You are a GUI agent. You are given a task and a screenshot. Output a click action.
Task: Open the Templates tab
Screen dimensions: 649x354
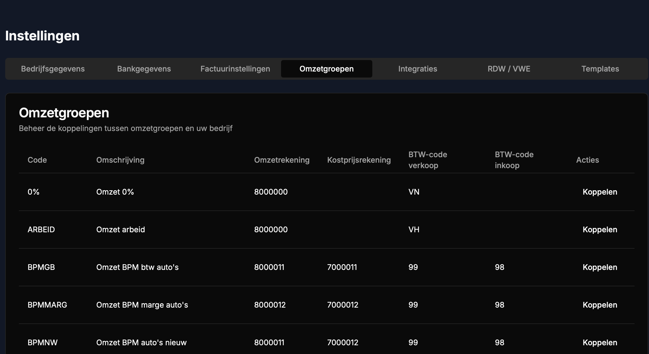[600, 69]
